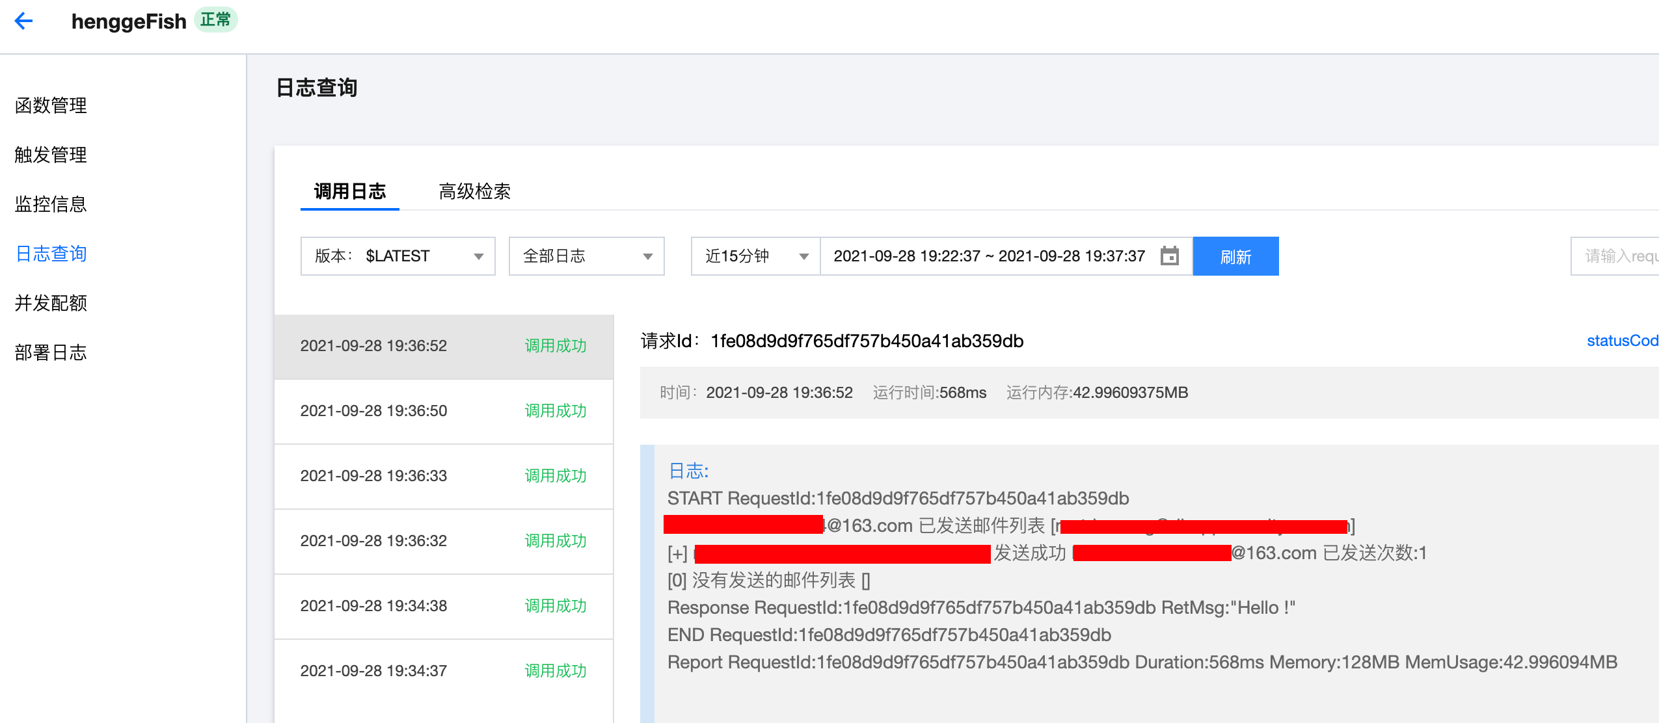Open 监控信息 sidebar item
This screenshot has height=723, width=1659.
(x=51, y=204)
